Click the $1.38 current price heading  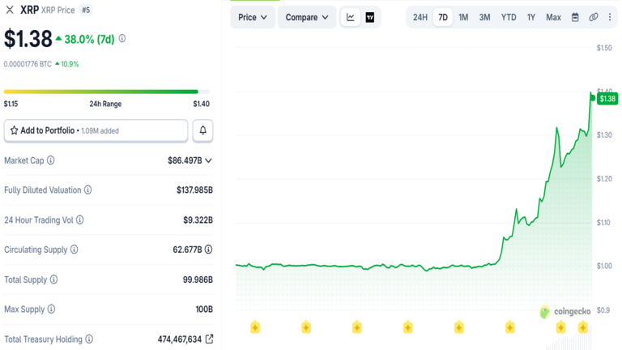[28, 39]
